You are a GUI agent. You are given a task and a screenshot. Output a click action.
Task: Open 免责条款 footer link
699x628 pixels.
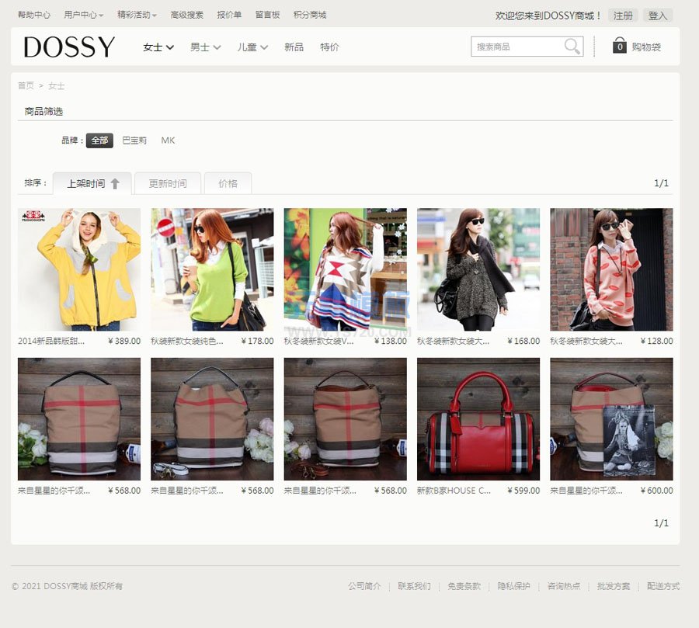464,586
